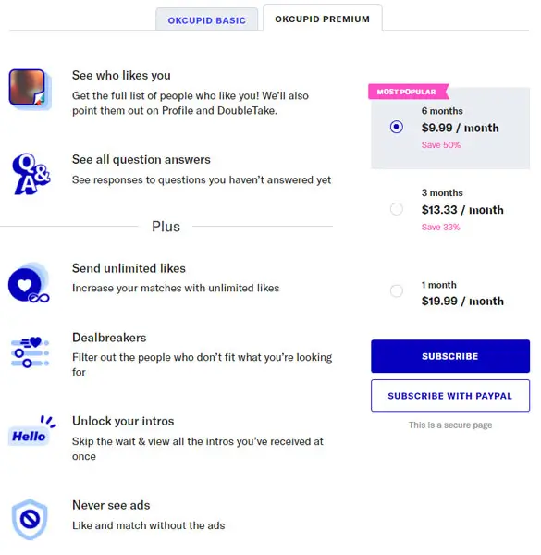This screenshot has height=555, width=541.
Task: Click the Most Popular pink badge
Action: [408, 92]
